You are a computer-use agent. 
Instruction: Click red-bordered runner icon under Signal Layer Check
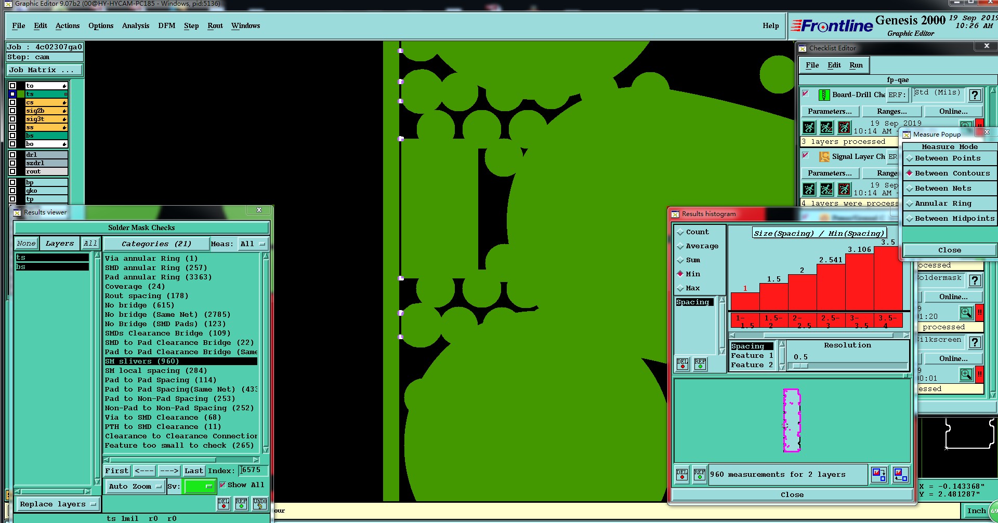pyautogui.click(x=844, y=189)
